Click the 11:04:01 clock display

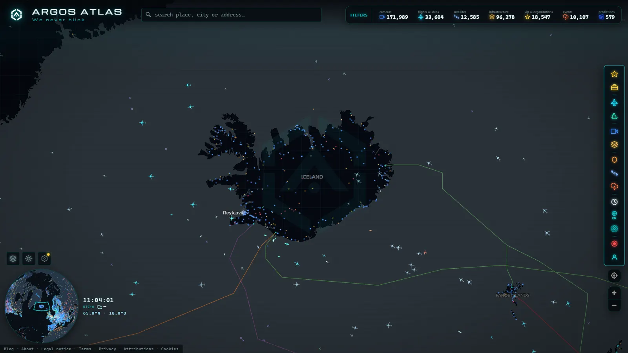pos(98,300)
